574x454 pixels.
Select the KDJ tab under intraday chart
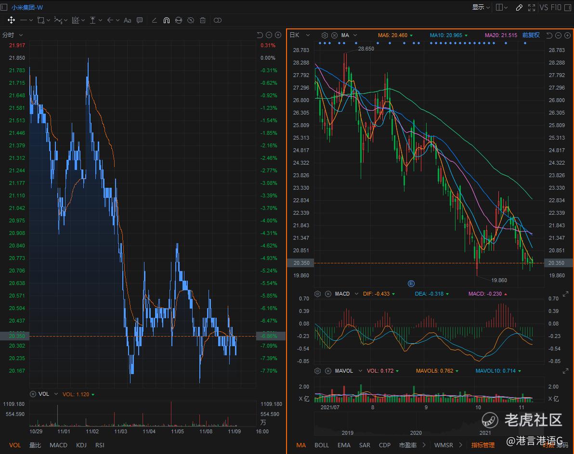[x=81, y=445]
